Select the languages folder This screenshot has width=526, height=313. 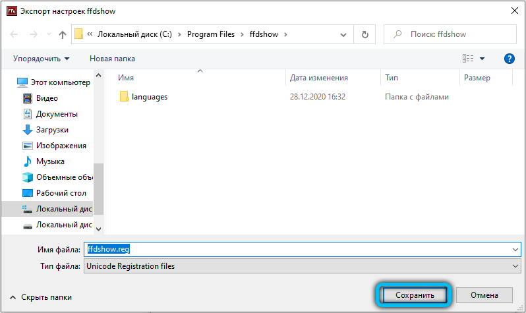[149, 97]
